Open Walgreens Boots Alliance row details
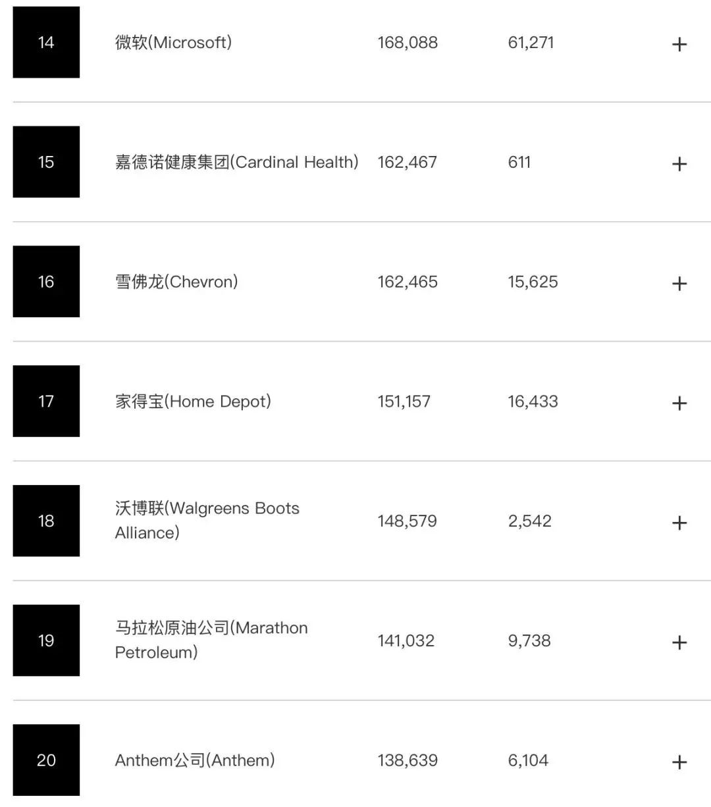The width and height of the screenshot is (711, 807). point(679,523)
